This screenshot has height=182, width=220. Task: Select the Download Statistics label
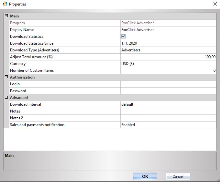point(27,37)
